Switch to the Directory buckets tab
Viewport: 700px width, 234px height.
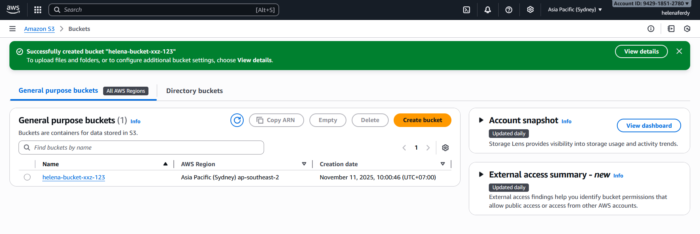click(194, 91)
